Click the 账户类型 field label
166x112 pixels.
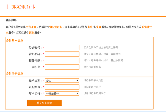pos(35,81)
